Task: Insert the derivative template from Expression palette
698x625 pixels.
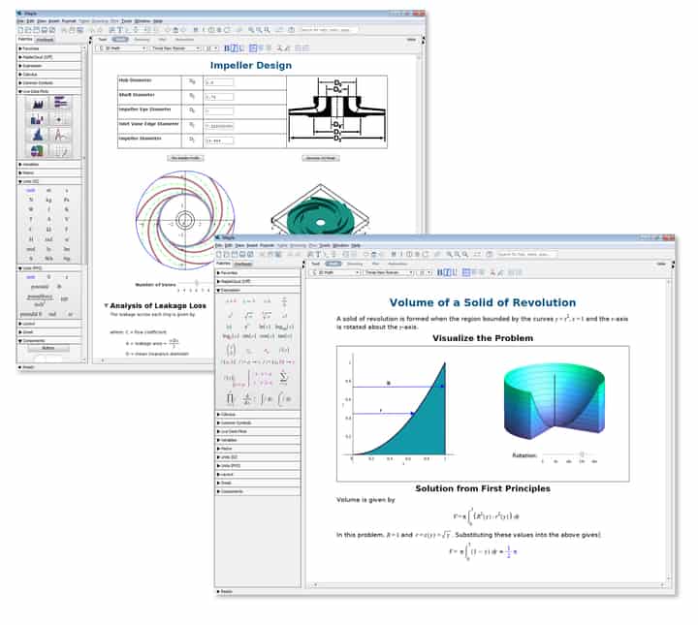Action: (x=246, y=399)
